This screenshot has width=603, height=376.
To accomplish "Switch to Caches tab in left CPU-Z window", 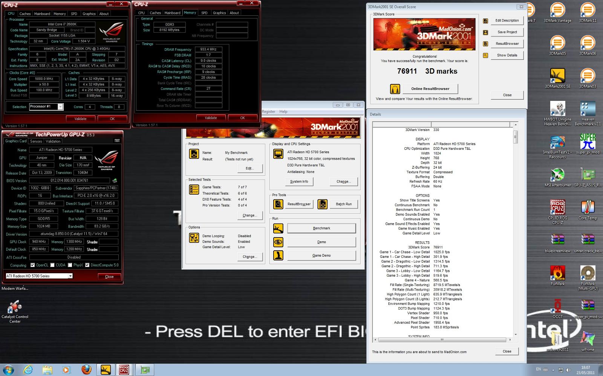I will [x=25, y=14].
